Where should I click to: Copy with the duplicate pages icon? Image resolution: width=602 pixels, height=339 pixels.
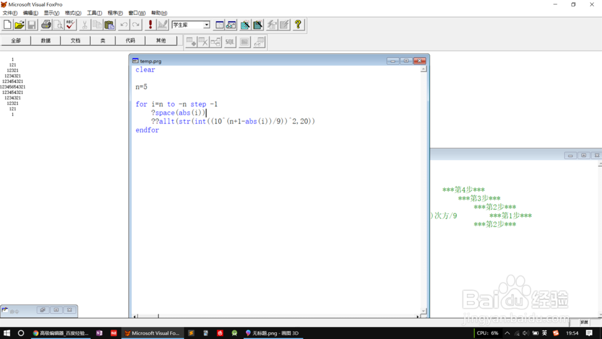pos(97,25)
